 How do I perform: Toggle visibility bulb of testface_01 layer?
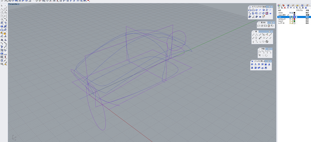tap(290, 19)
